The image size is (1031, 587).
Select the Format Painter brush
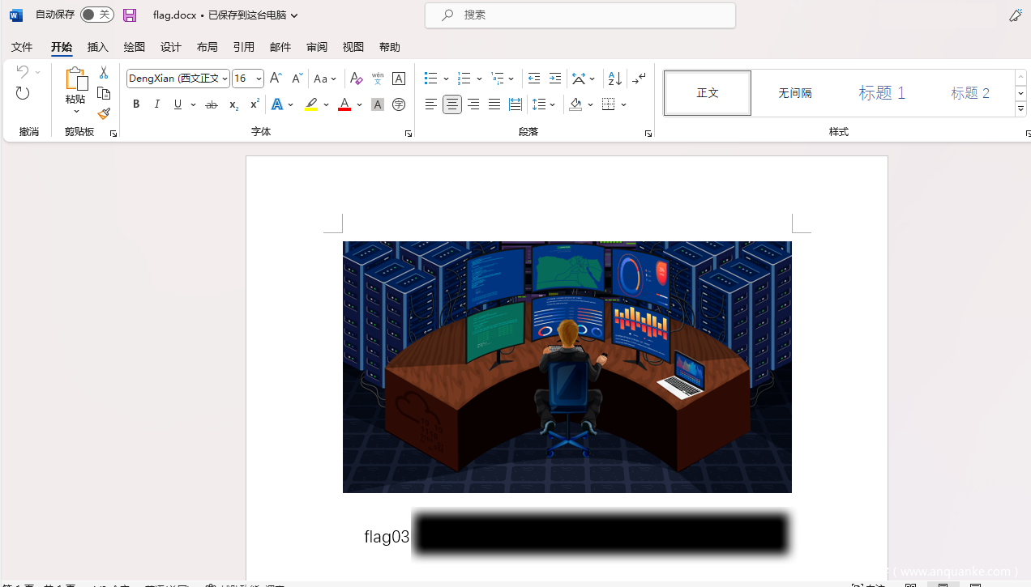(104, 114)
